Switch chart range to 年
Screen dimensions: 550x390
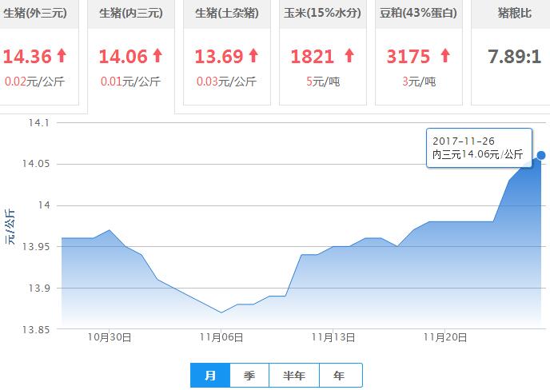coord(339,376)
